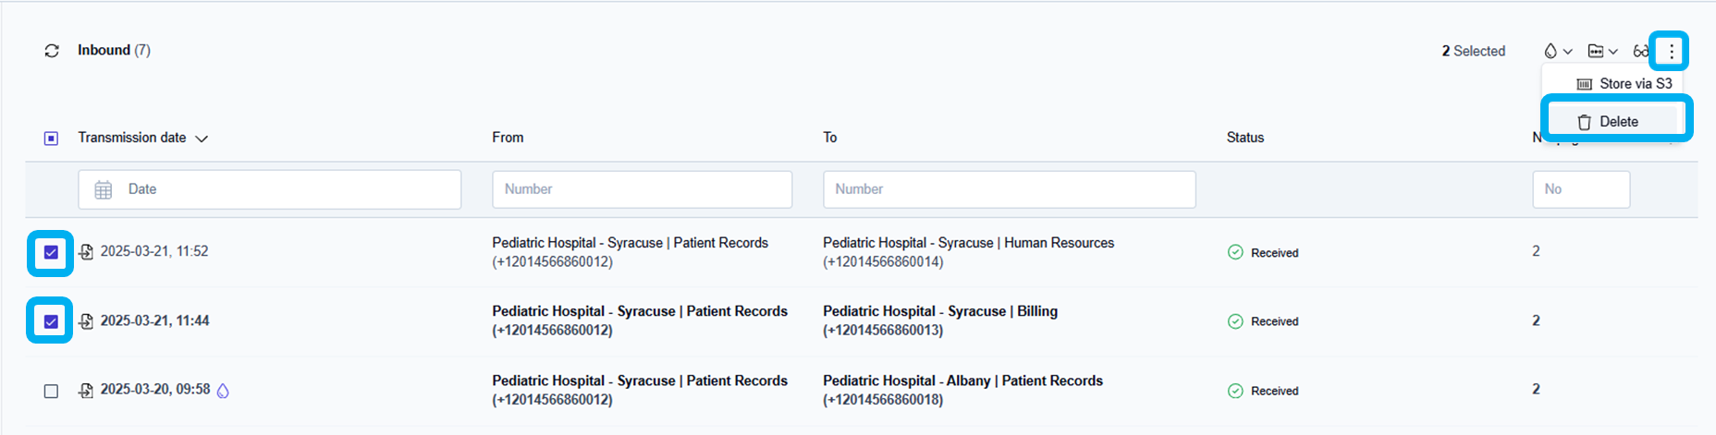This screenshot has width=1716, height=435.
Task: Click the glasses view icon
Action: [1640, 52]
